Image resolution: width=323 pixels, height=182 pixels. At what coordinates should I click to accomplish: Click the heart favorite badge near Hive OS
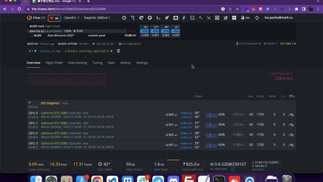click(54, 18)
